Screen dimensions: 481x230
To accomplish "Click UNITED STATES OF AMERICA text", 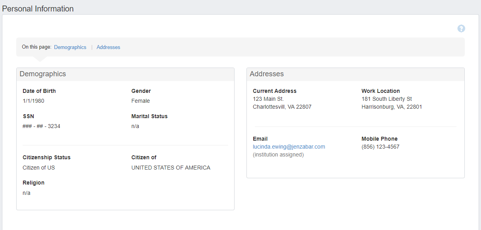I will [171, 168].
